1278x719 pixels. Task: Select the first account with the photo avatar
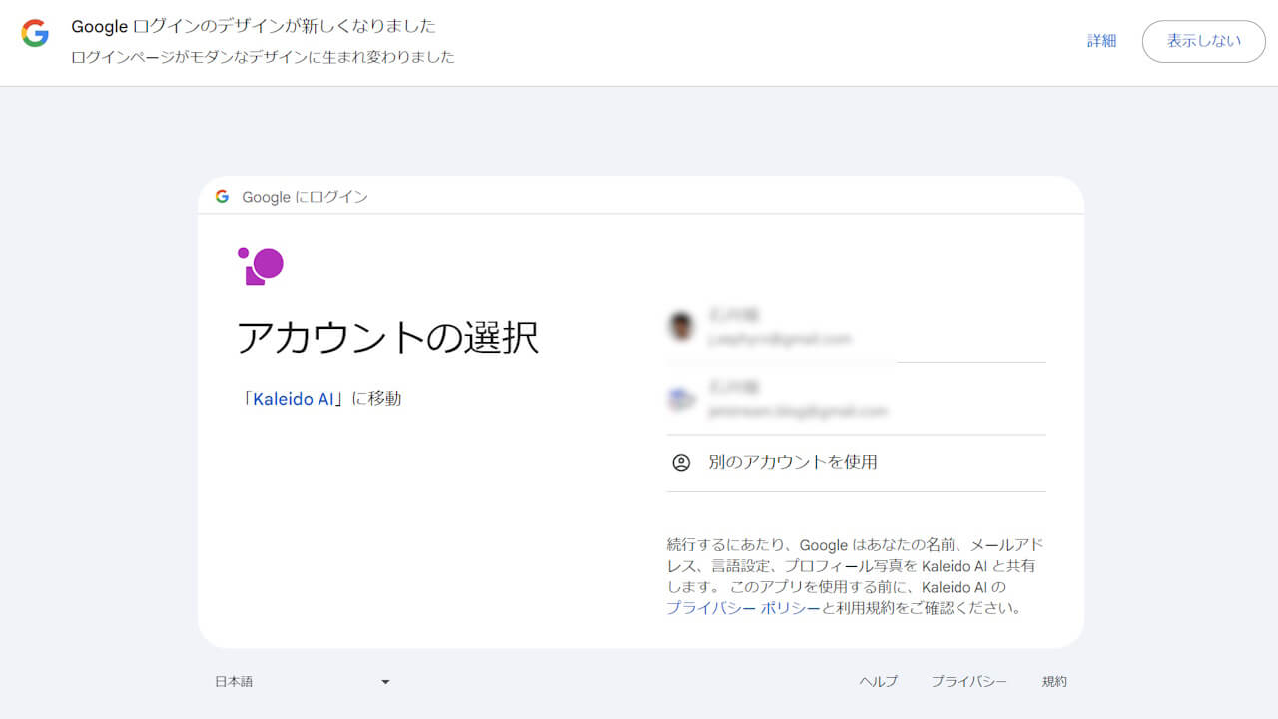pyautogui.click(x=856, y=327)
